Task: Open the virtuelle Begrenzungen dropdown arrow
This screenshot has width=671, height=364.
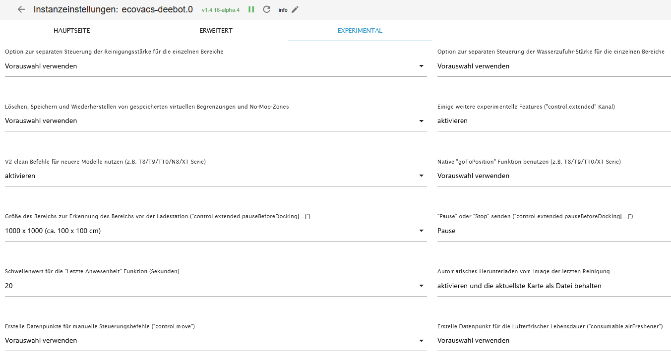Action: click(421, 121)
